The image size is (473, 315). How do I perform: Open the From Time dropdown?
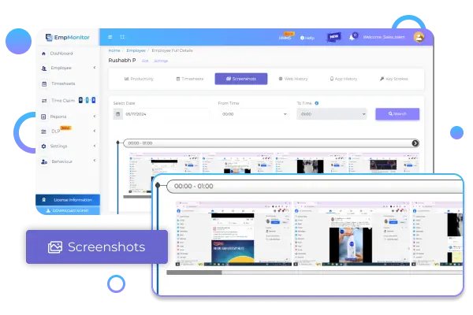click(251, 114)
